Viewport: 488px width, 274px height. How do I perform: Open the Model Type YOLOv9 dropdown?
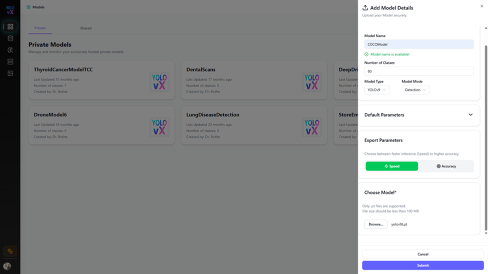click(376, 90)
